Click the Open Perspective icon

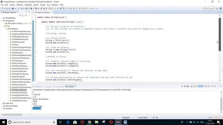[x=217, y=8]
